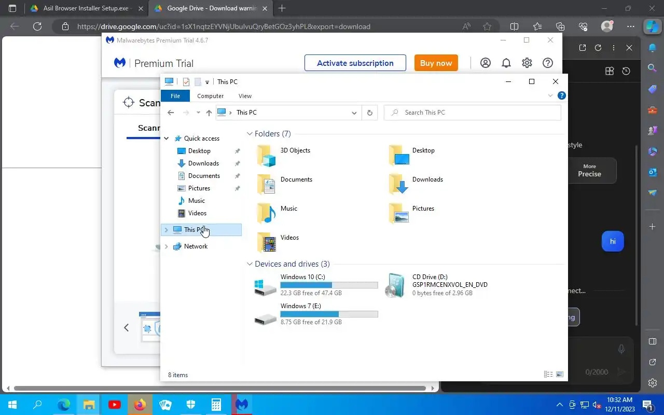Viewport: 664px width, 415px height.
Task: Expand the This PC tree node
Action: [x=167, y=229]
